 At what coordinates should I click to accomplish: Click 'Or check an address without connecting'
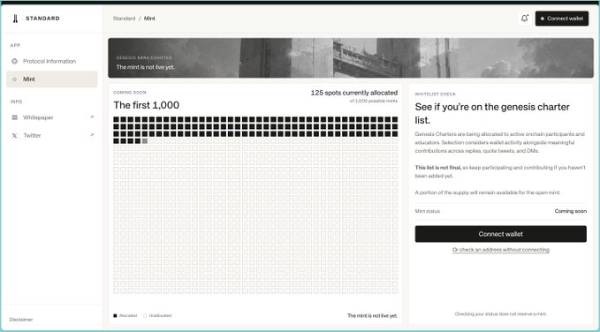[500, 250]
